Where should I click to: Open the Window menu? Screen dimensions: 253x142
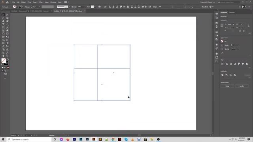pyautogui.click(x=53, y=2)
